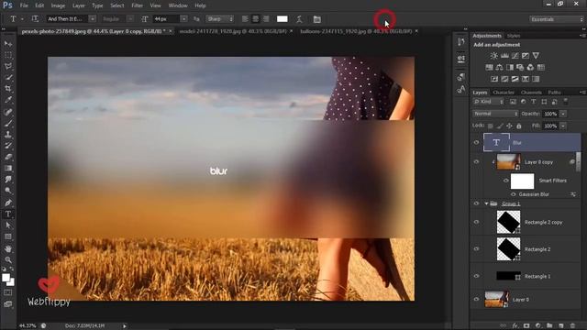Image resolution: width=587 pixels, height=330 pixels.
Task: Select the Rectangular Marquee tool
Action: point(8,55)
